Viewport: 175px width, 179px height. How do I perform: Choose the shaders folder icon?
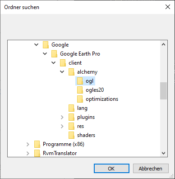coord(71,135)
